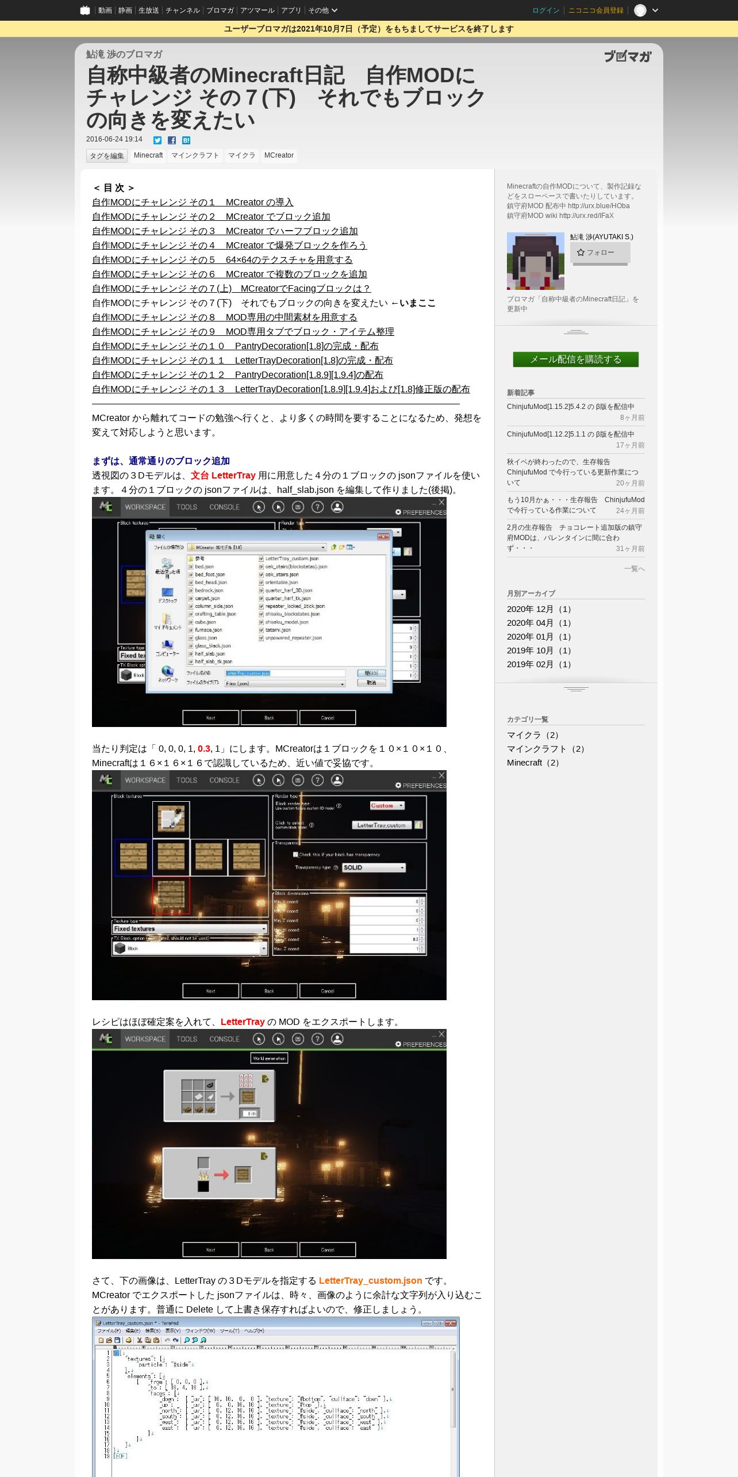Image resolution: width=738 pixels, height=1477 pixels.
Task: Select the Minecraft tag
Action: (x=148, y=155)
